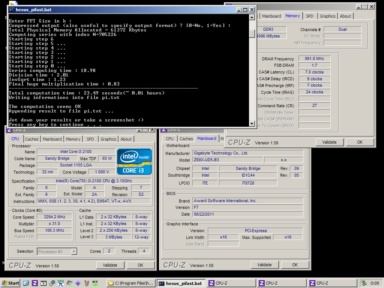Click the DRAM Frequency value 991.8 MHz
Viewport: 384px width, 288px height.
tap(315, 58)
